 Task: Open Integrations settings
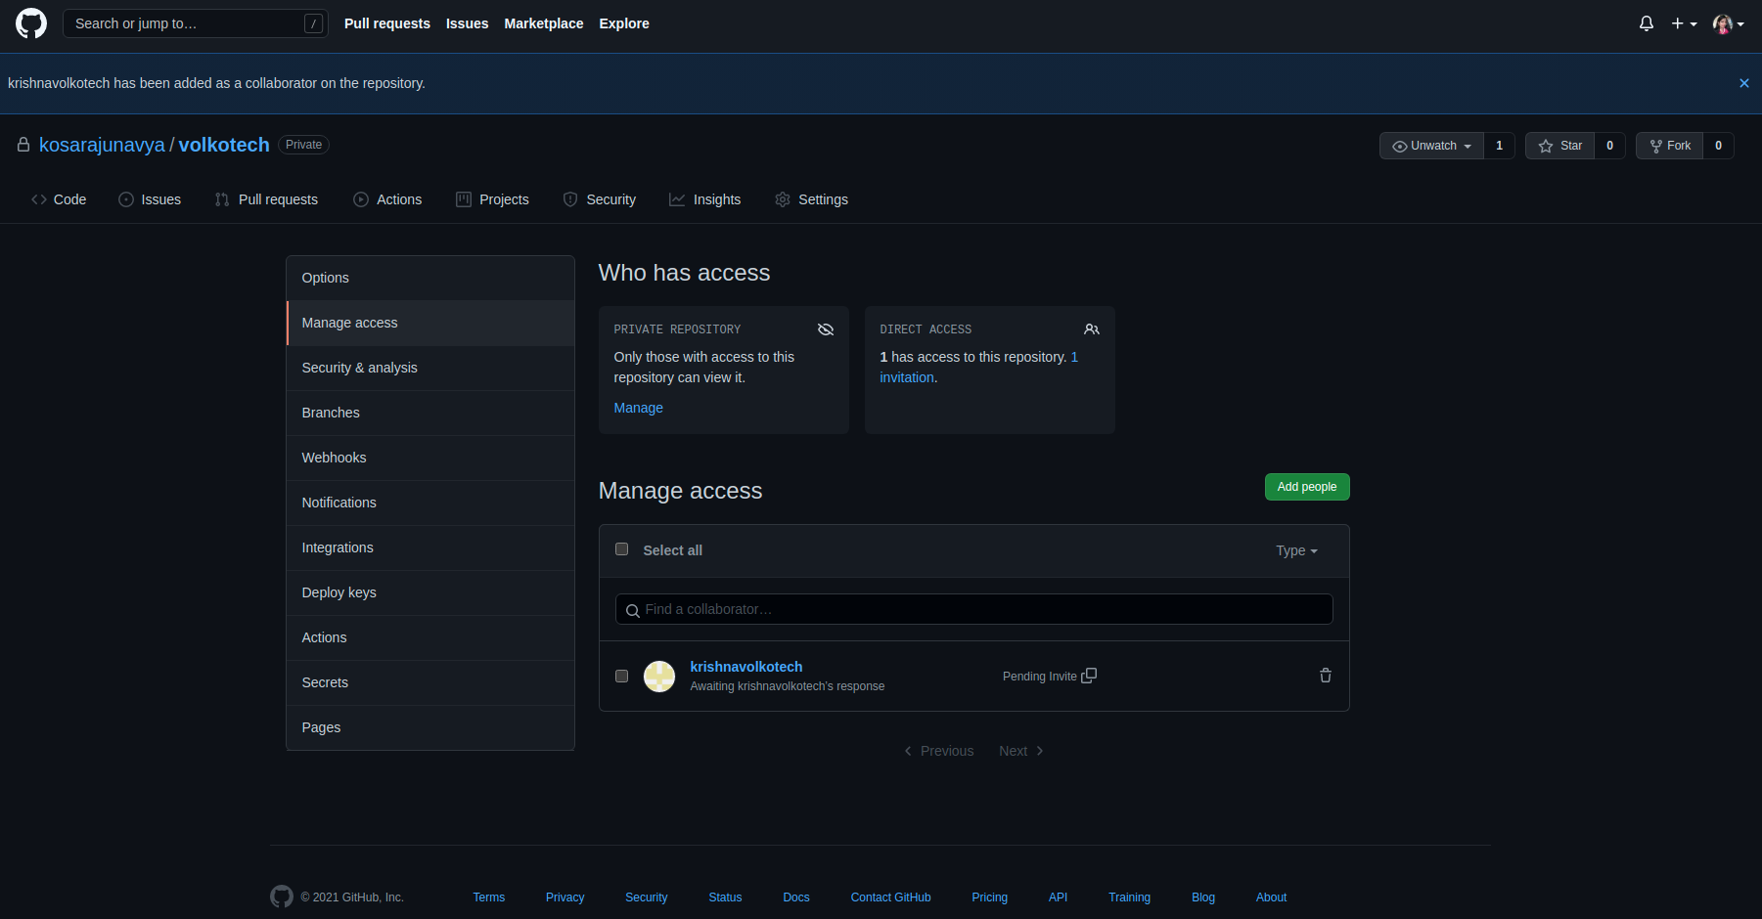[x=430, y=547]
